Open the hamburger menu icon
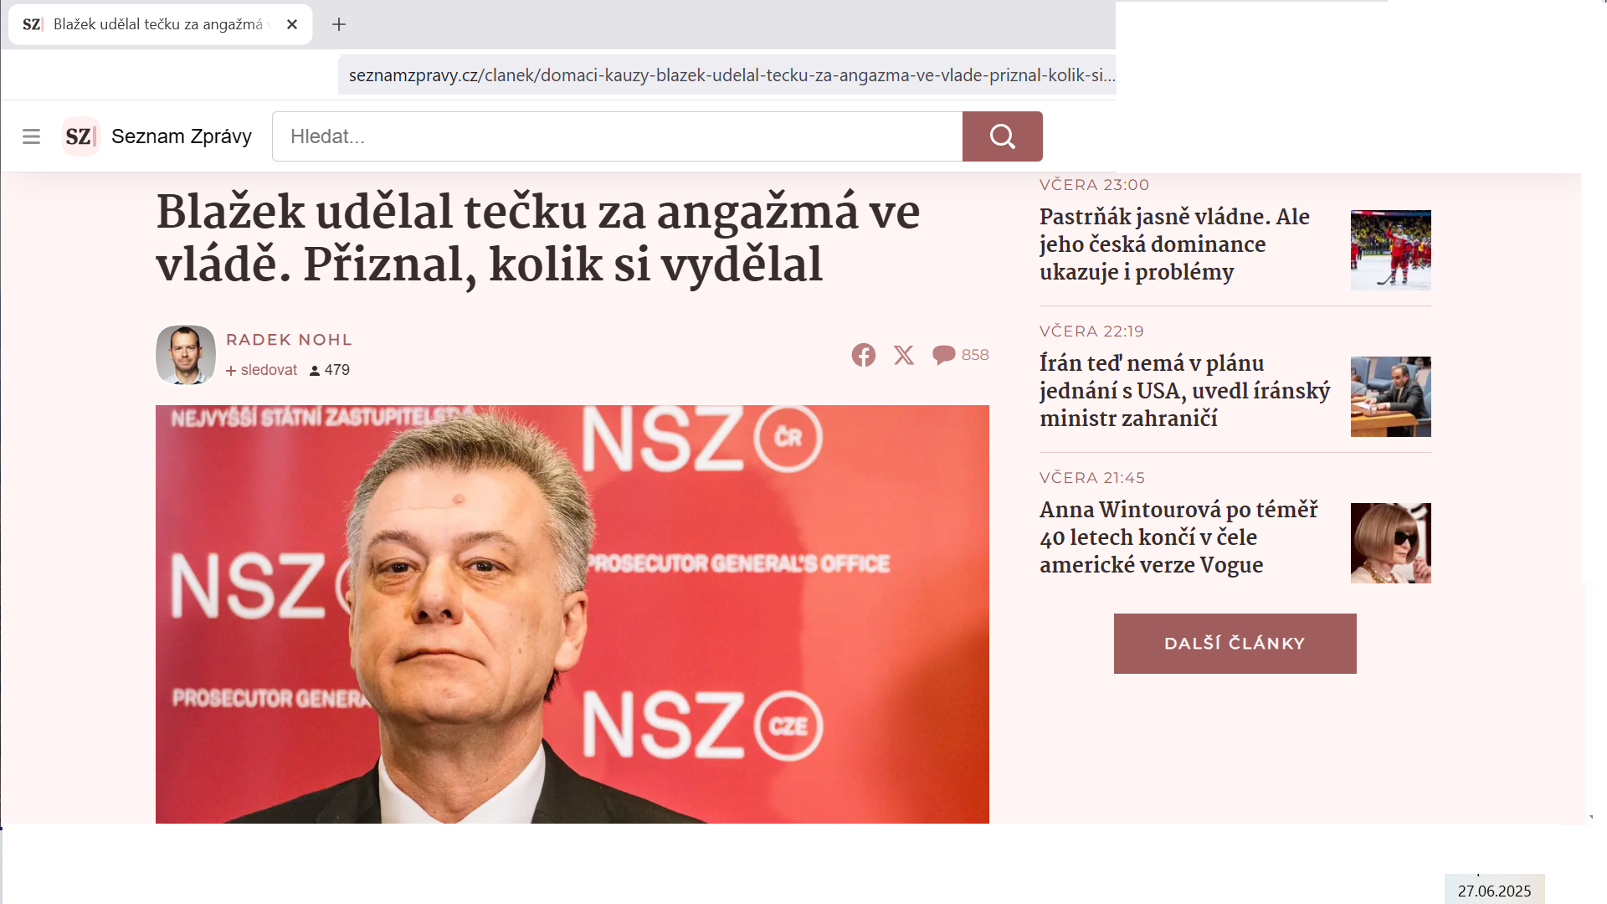This screenshot has width=1607, height=904. [31, 136]
